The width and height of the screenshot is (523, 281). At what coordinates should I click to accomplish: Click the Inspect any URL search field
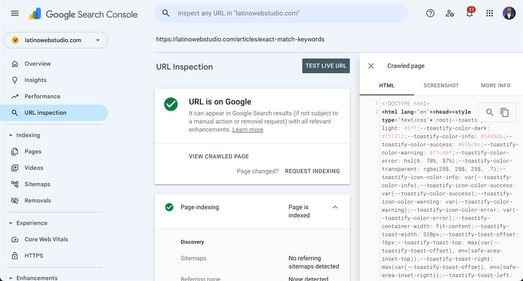point(282,13)
